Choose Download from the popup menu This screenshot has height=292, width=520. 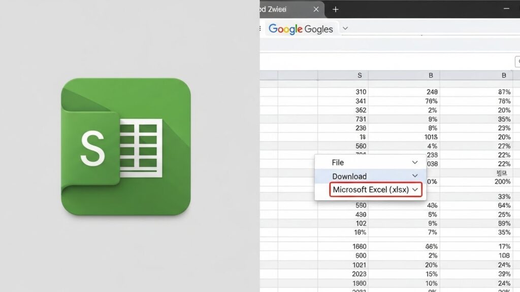(x=349, y=176)
